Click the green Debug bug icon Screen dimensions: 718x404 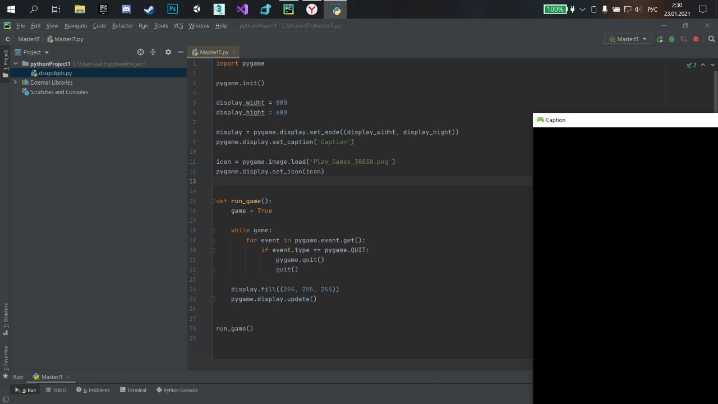tap(671, 39)
